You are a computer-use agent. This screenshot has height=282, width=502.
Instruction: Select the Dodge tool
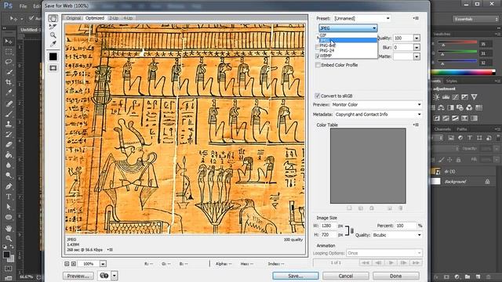(x=9, y=175)
